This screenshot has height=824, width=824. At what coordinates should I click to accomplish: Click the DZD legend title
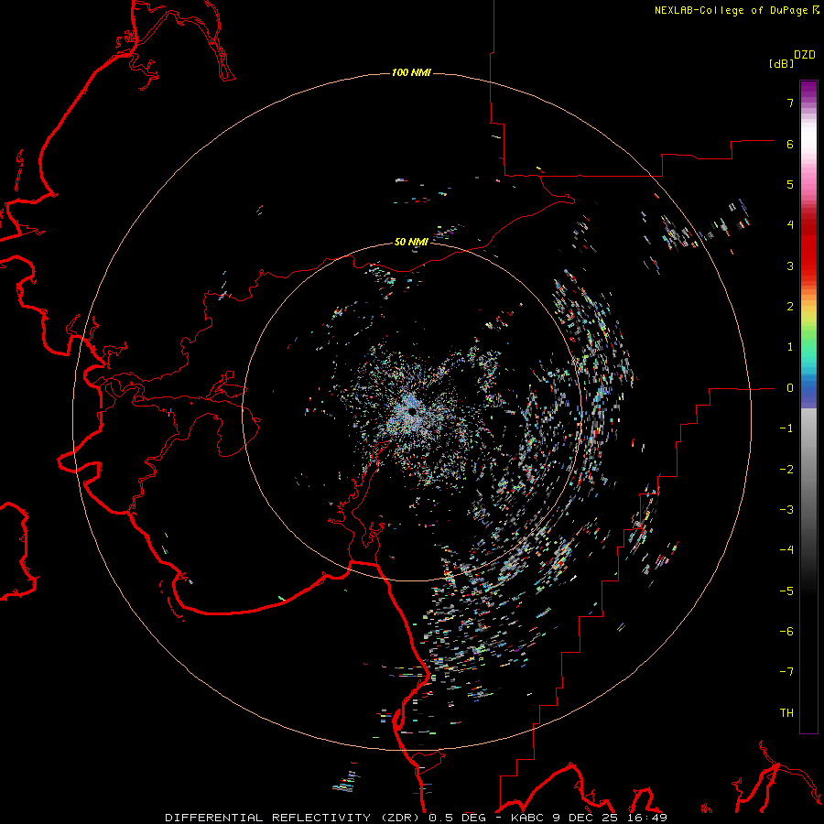coord(805,55)
